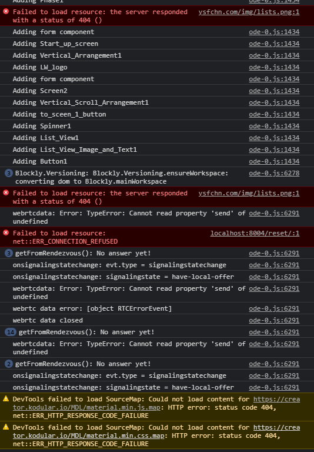Click the repeat count badge showing 14
This screenshot has width=314, height=452.
click(x=11, y=332)
